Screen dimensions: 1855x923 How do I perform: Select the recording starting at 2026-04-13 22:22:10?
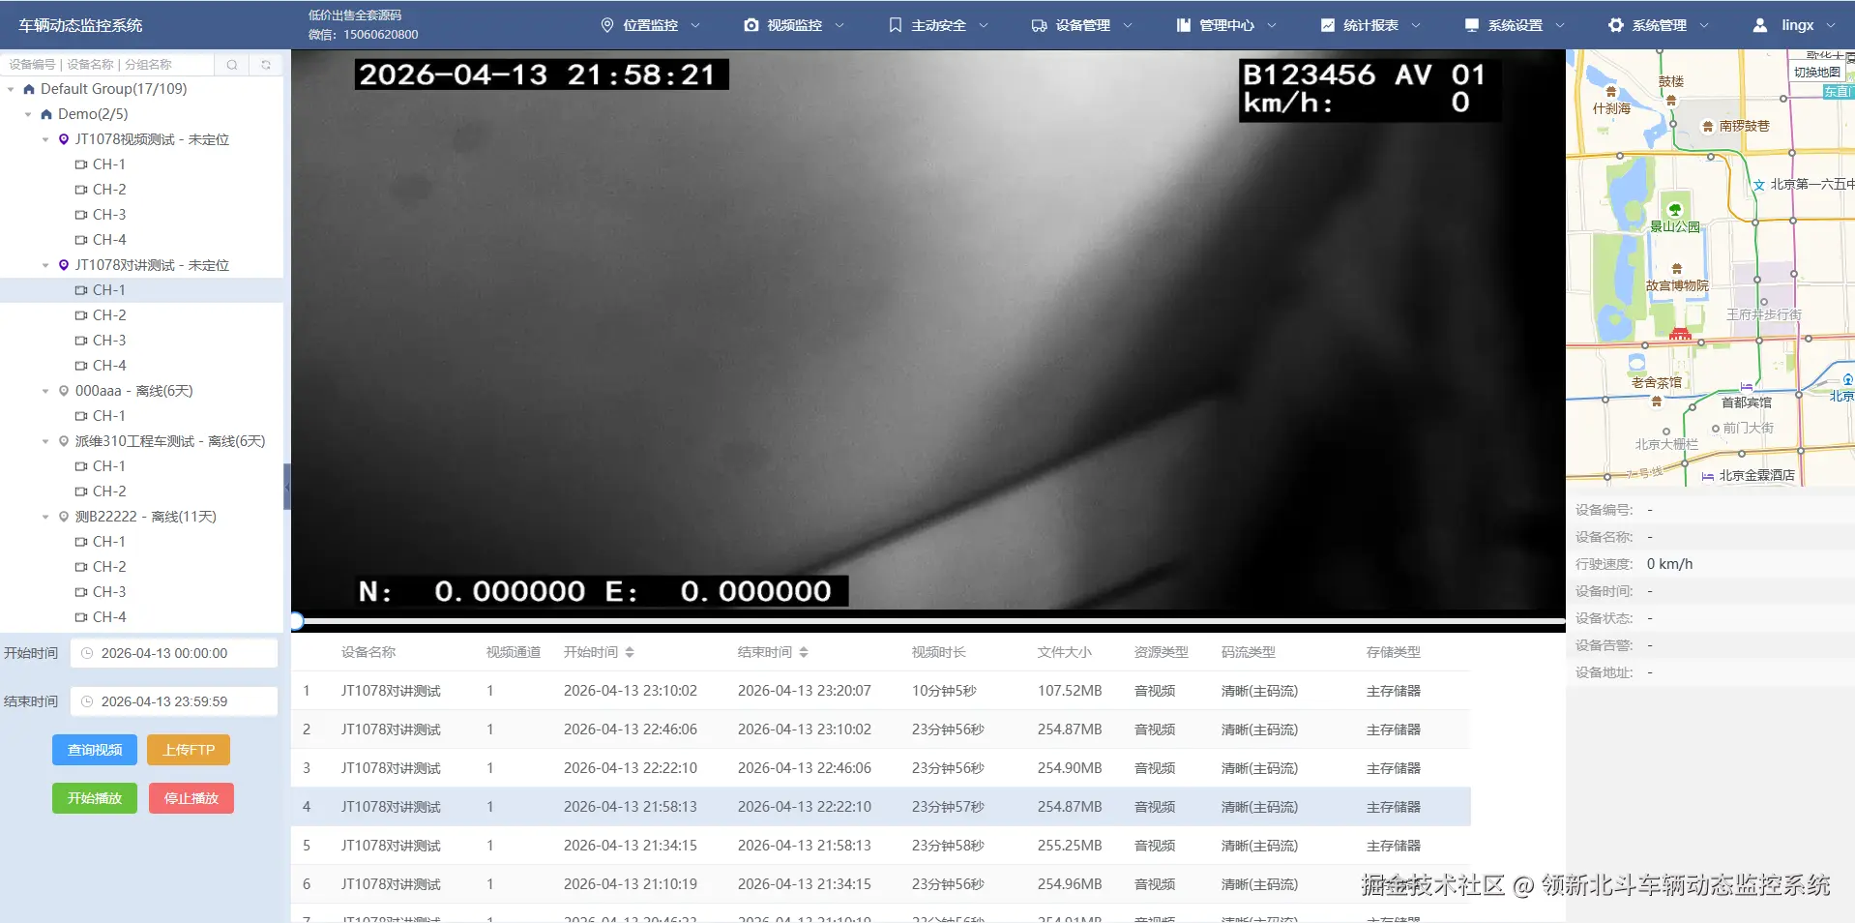pyautogui.click(x=880, y=768)
